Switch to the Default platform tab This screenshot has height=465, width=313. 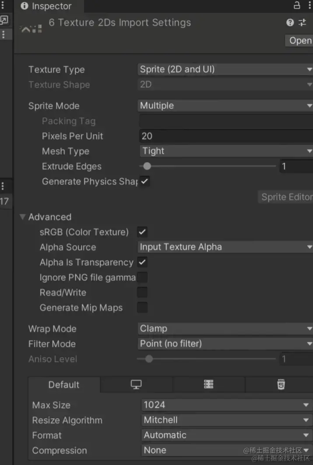pyautogui.click(x=64, y=385)
